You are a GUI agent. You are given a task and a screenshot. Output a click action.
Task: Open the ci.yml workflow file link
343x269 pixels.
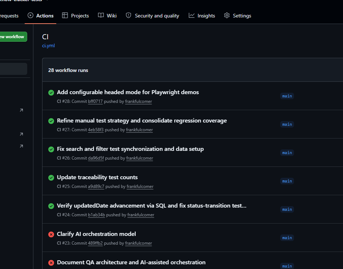[x=48, y=45]
